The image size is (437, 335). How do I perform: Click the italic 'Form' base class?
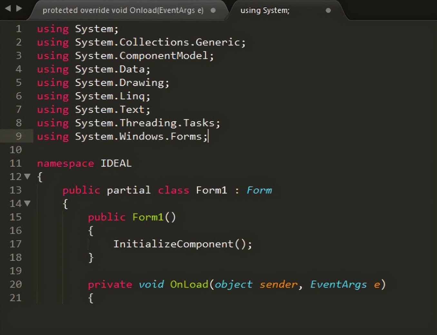click(x=259, y=190)
